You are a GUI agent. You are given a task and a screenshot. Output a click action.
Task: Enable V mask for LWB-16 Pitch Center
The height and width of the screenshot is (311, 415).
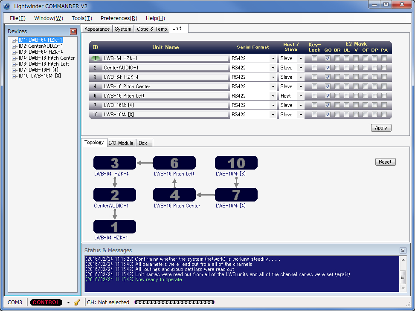pos(356,86)
